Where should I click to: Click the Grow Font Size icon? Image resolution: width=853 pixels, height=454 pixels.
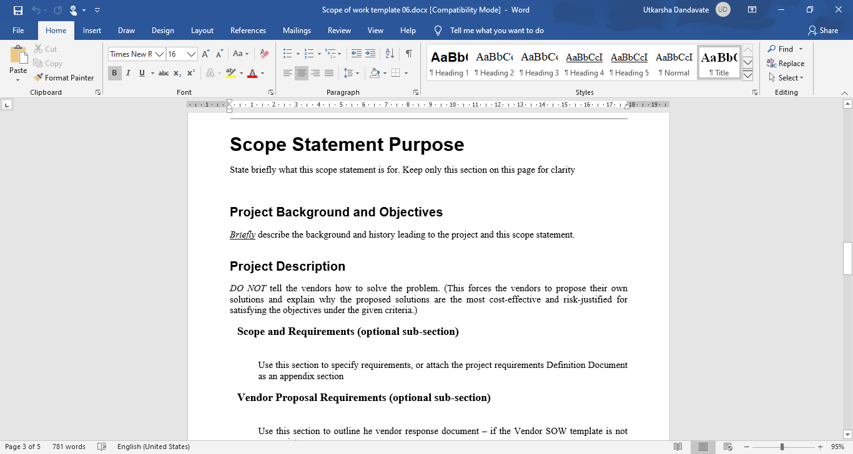pyautogui.click(x=205, y=54)
